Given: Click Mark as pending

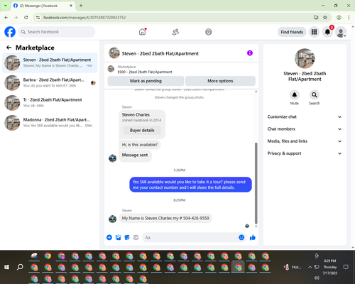Looking at the screenshot, I should [146, 81].
